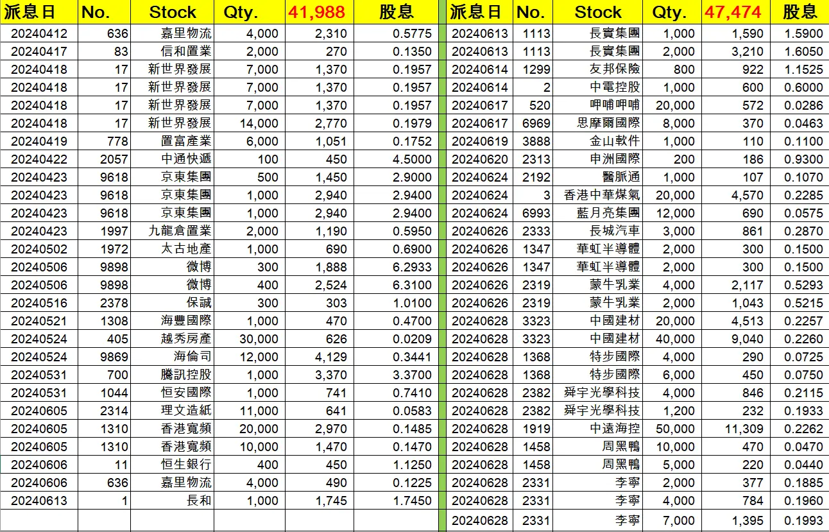Click stock number 3888
This screenshot has width=829, height=532.
point(533,141)
